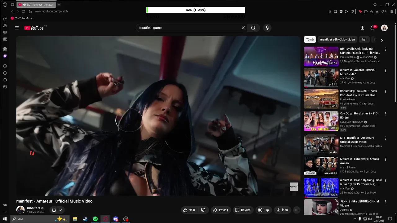Open Spotify from the taskbar
The image size is (397, 223).
tap(95, 219)
